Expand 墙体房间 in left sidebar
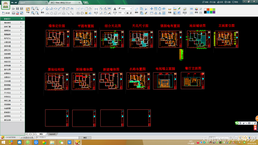 click(12, 22)
